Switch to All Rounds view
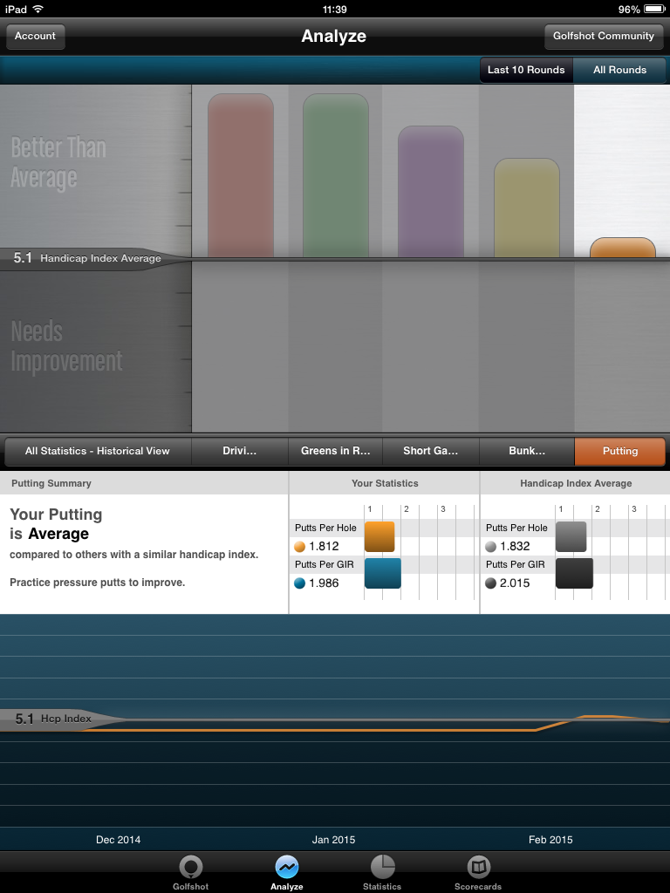670x893 pixels. (619, 70)
